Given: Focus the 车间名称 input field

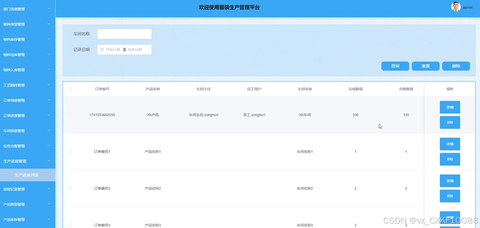Looking at the screenshot, I should [x=124, y=34].
